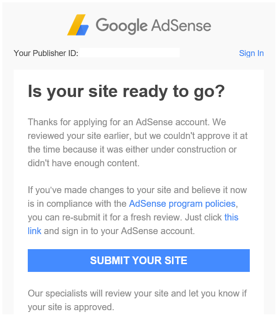Follow the blue 'this' hyperlink text

[232, 217]
